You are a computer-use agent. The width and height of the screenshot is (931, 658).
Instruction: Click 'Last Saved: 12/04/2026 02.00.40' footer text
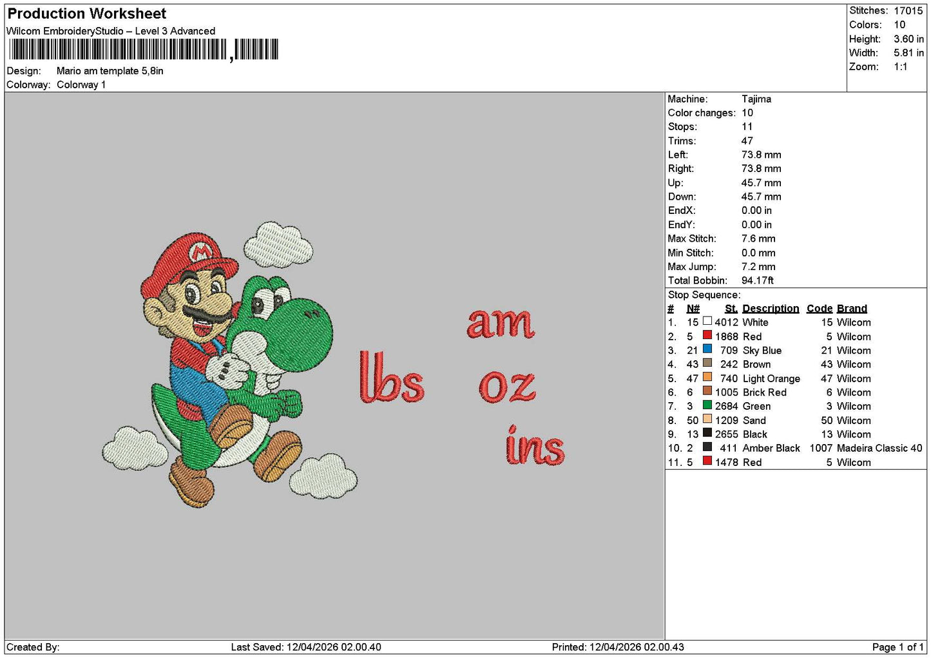[x=306, y=647]
